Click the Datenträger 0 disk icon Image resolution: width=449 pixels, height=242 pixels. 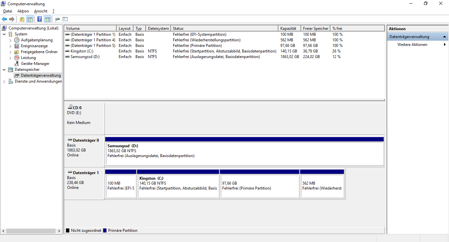coord(70,140)
